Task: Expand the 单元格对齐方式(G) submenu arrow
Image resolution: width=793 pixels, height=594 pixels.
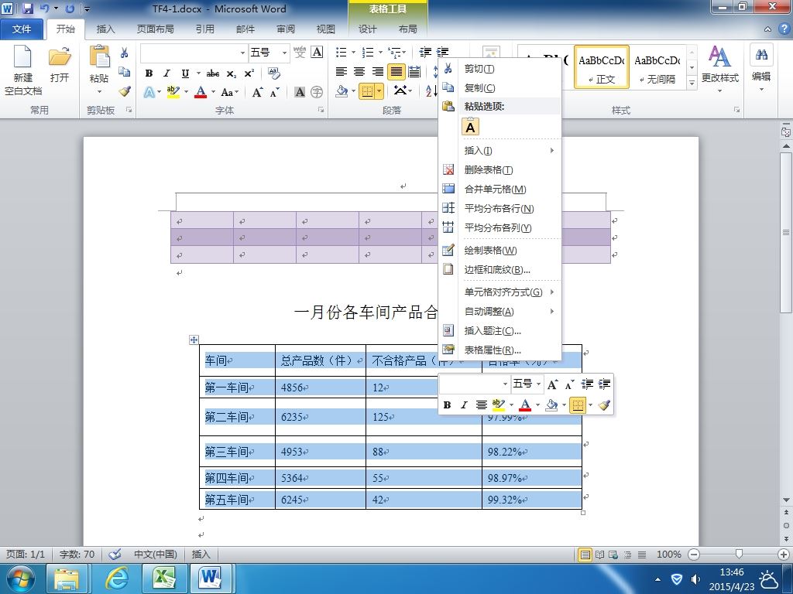Action: [x=552, y=292]
